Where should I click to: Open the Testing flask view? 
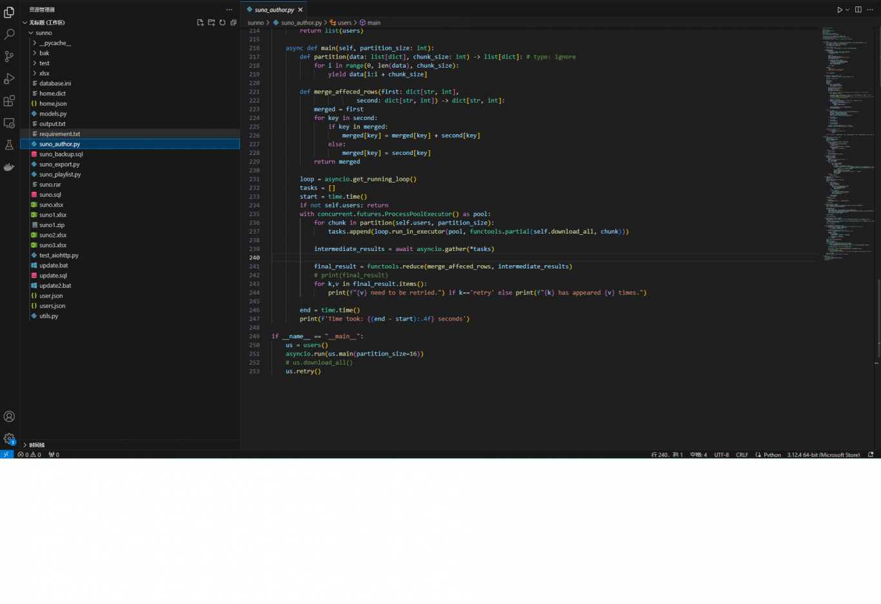point(9,145)
